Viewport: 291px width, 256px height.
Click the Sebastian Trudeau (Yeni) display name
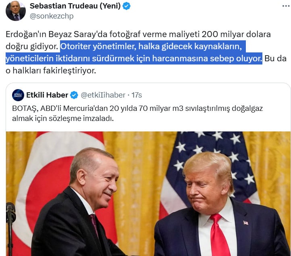pos(75,6)
